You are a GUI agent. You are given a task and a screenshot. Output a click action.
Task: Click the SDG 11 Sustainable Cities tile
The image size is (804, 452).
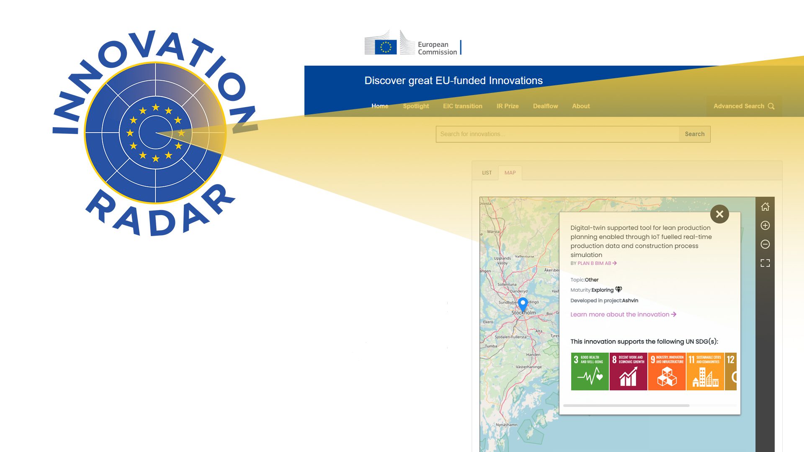pos(705,372)
